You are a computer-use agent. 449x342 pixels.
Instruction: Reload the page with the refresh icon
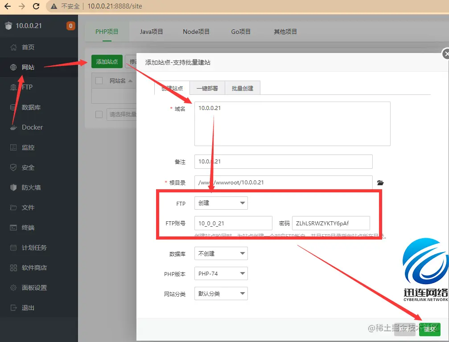pos(36,6)
